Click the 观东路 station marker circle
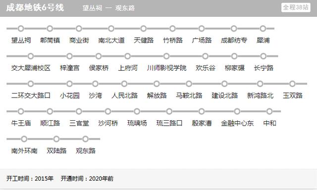317x190 pixels. click(86, 139)
